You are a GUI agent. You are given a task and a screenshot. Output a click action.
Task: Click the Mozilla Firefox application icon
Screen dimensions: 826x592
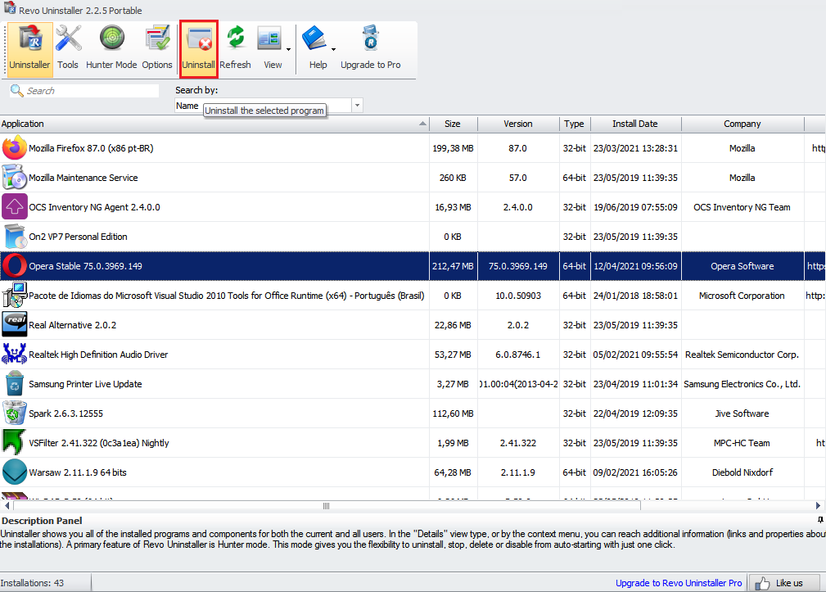coord(14,149)
